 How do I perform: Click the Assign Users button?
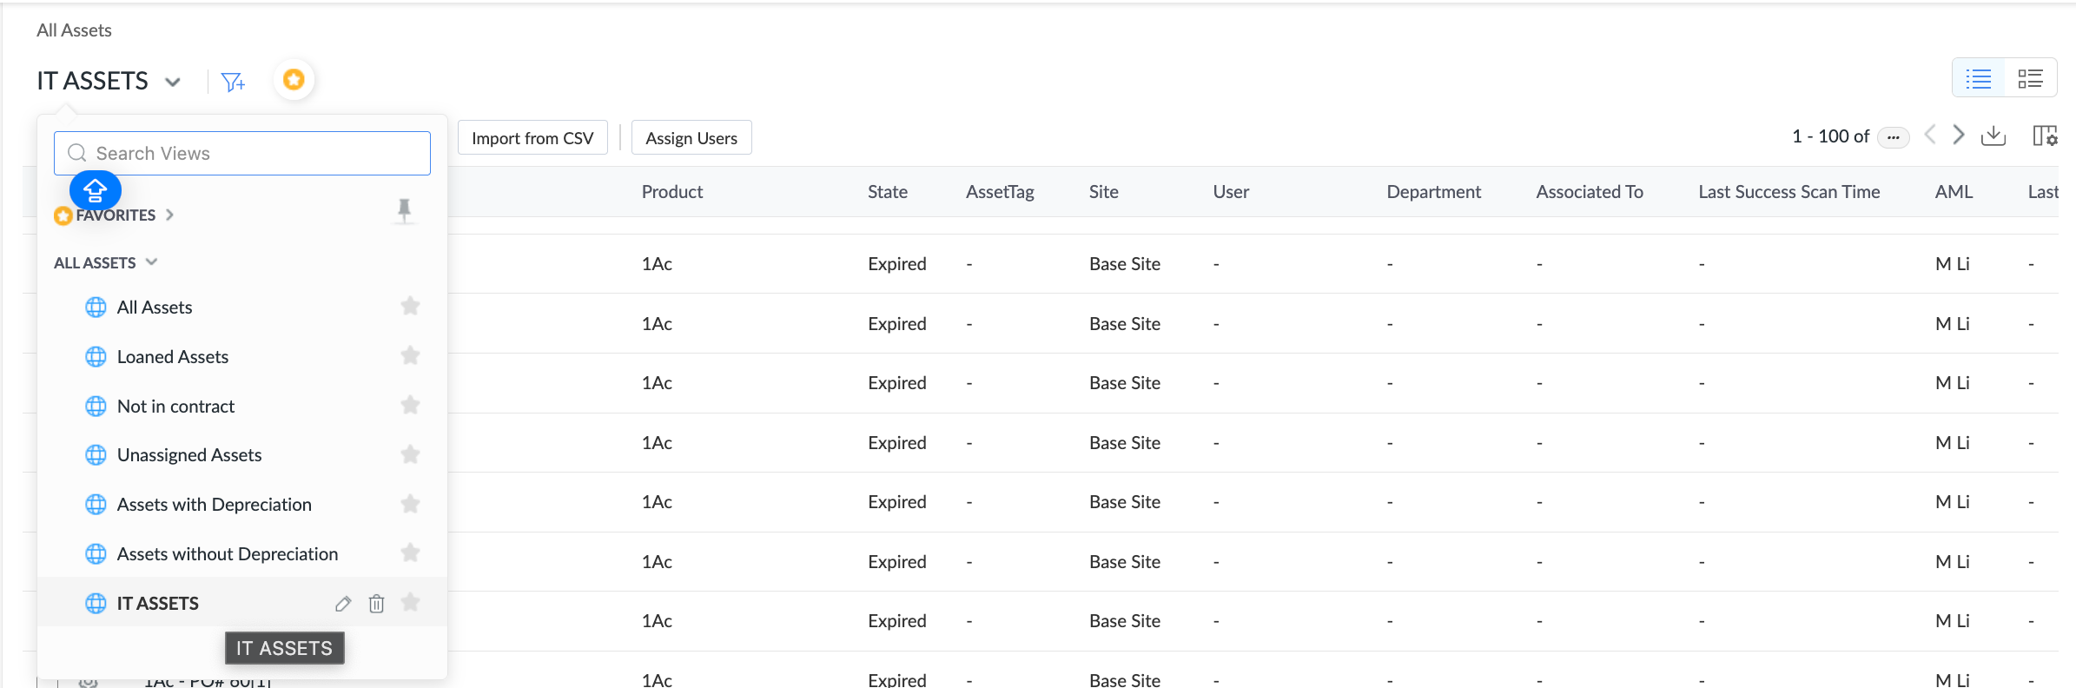tap(691, 138)
